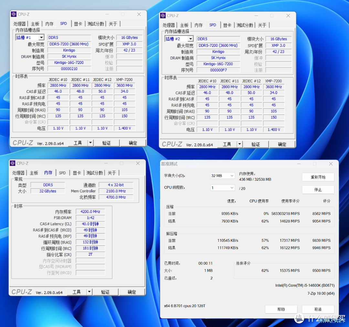Click 确定 button in top-right CPU-Z window

click(x=282, y=144)
